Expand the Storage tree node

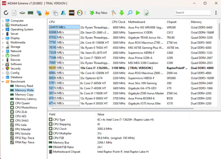[x=3, y=47]
